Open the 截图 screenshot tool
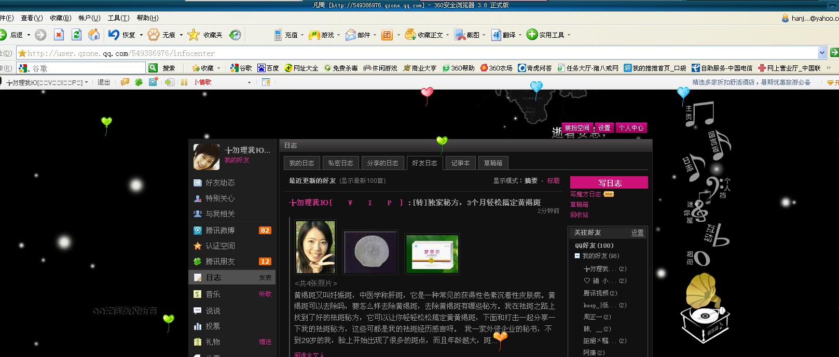This screenshot has width=839, height=357. tap(467, 35)
